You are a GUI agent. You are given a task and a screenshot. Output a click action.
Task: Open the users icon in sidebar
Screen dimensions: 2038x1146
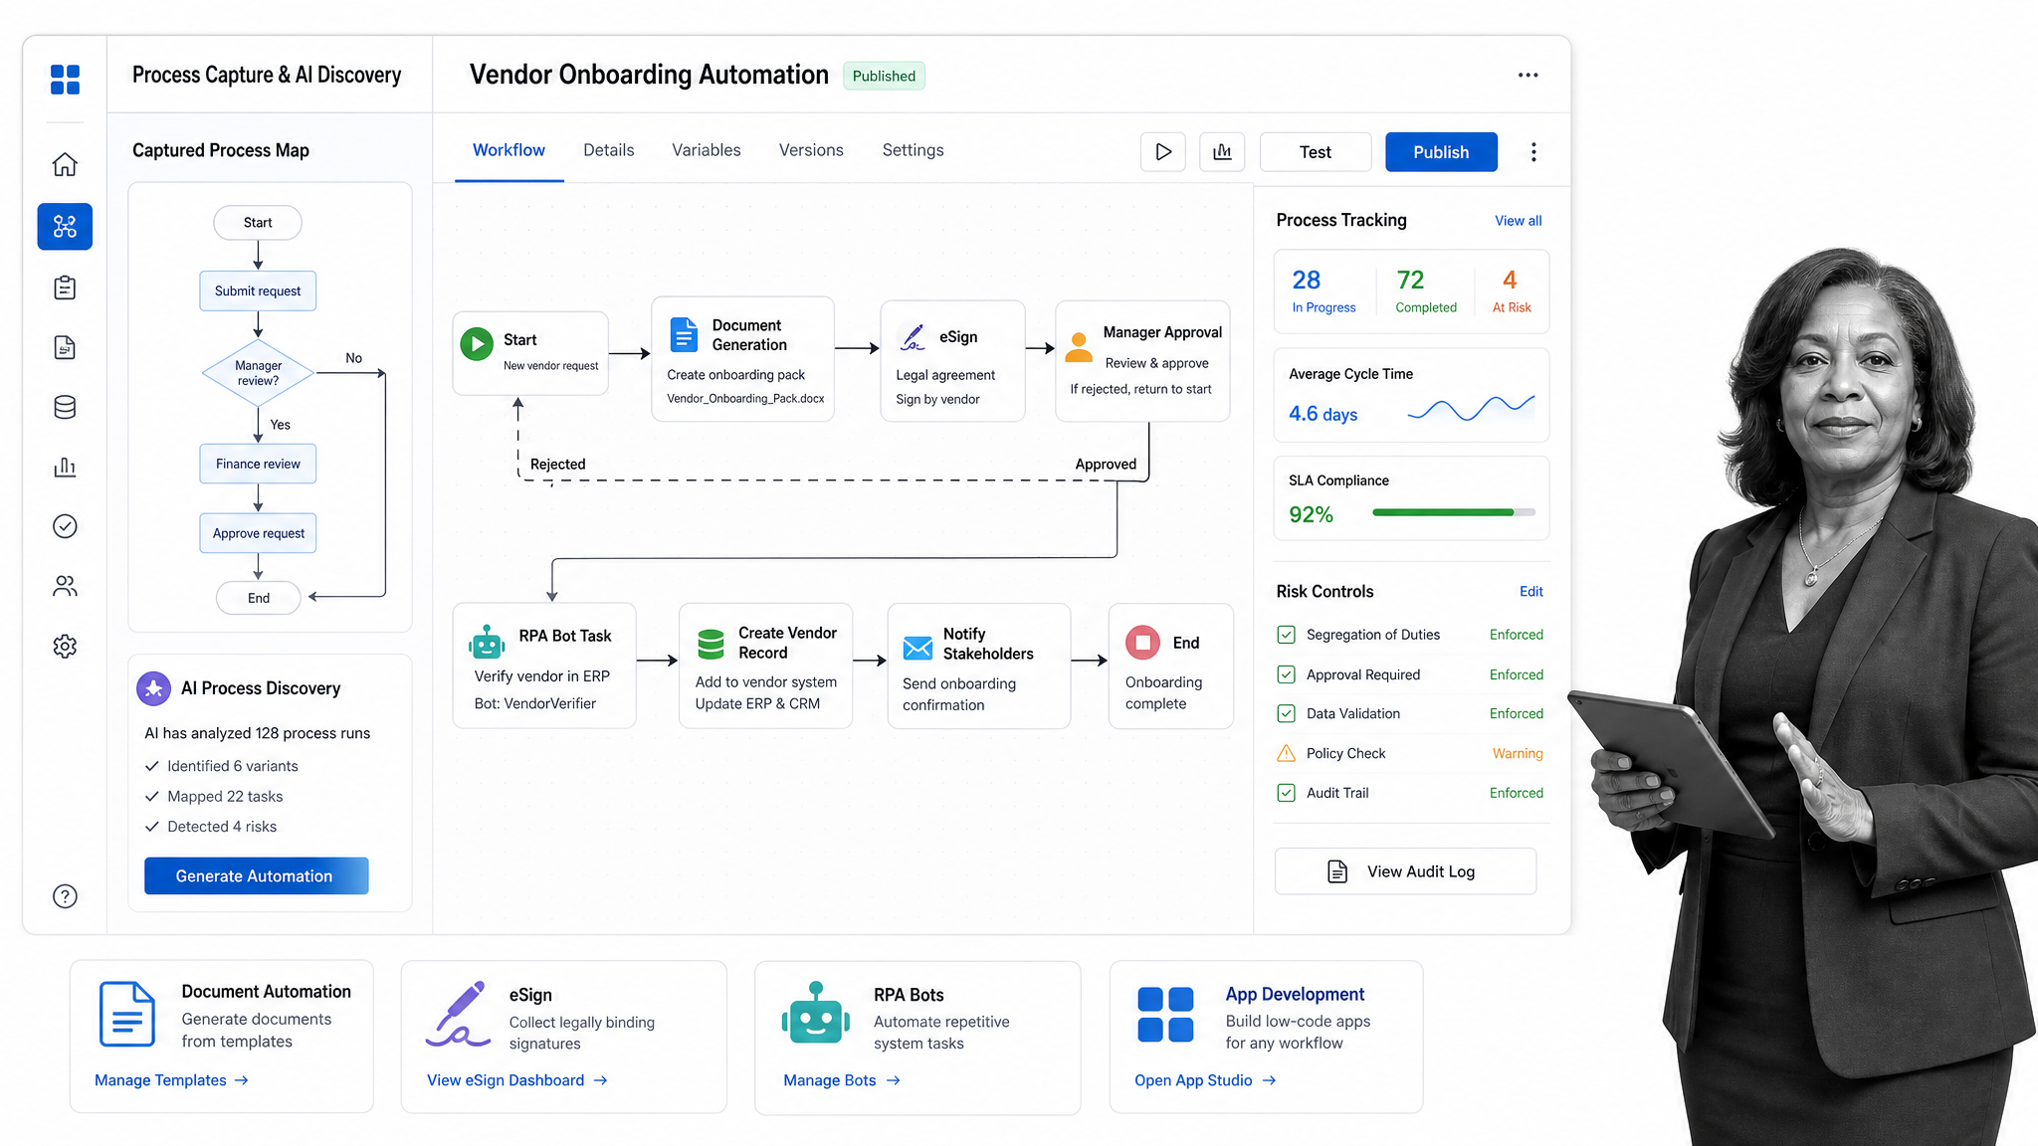coord(65,586)
